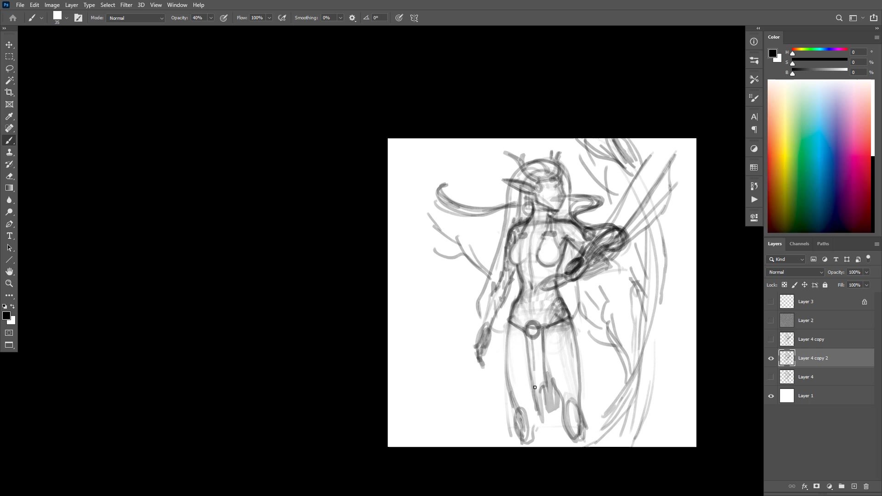The width and height of the screenshot is (882, 496).
Task: Open layer blend mode Normal dropdown
Action: (795, 272)
